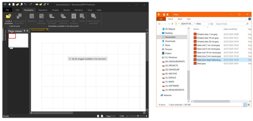Switch to the Results ribbon tab
Image resolution: width=253 pixels, height=121 pixels.
pyautogui.click(x=67, y=10)
